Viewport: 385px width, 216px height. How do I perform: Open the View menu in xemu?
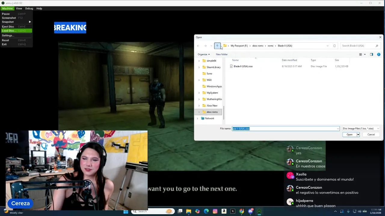pos(19,8)
